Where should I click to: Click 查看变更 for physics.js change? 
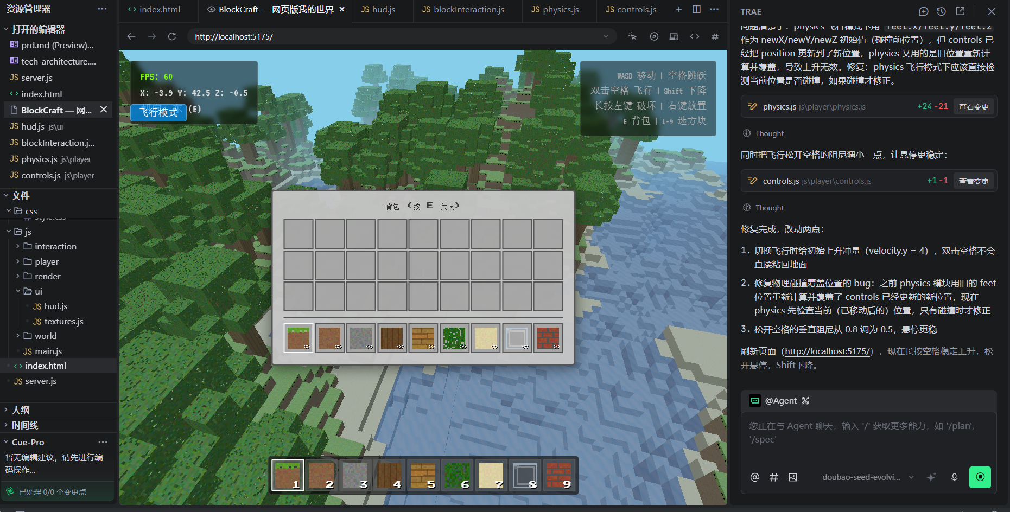[x=974, y=107]
